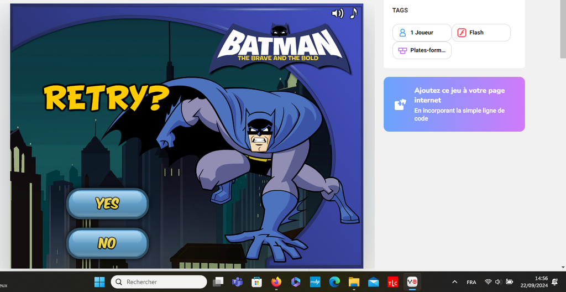Switch to Firefox in the taskbar
The height and width of the screenshot is (292, 566).
[276, 282]
